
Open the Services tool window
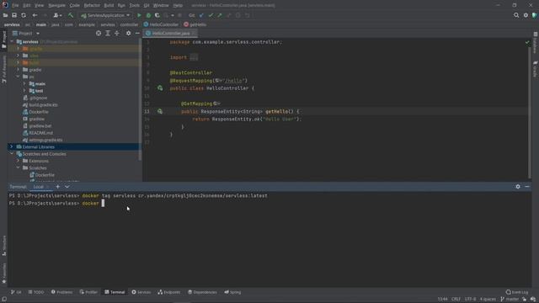pyautogui.click(x=141, y=292)
